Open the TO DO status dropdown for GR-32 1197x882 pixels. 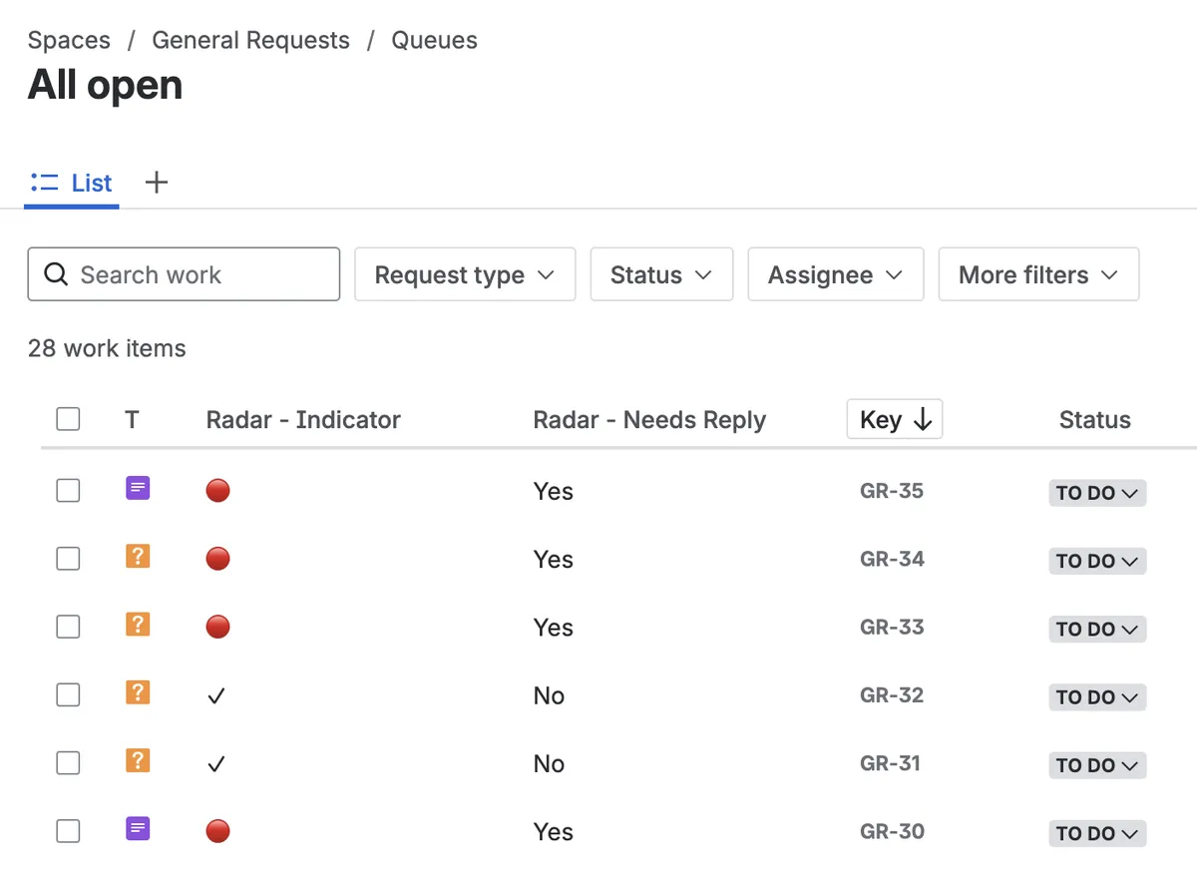(x=1097, y=696)
